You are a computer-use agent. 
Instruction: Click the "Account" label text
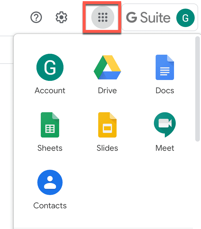click(50, 91)
